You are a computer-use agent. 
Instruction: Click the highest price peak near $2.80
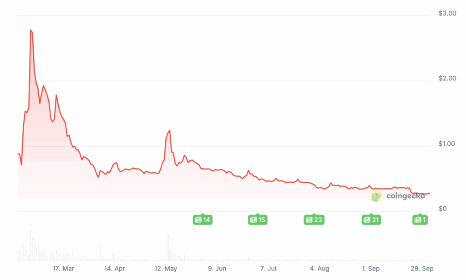point(31,30)
